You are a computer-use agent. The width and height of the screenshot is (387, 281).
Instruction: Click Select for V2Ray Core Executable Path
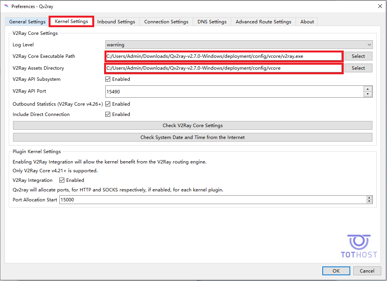(x=358, y=56)
